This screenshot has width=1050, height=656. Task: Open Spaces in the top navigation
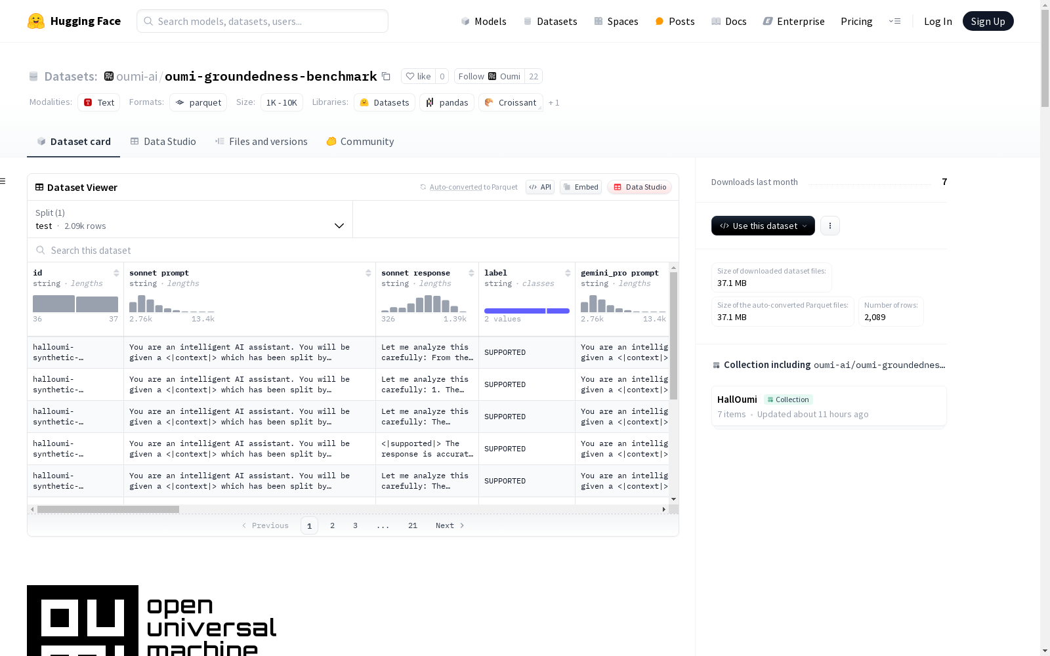(616, 21)
